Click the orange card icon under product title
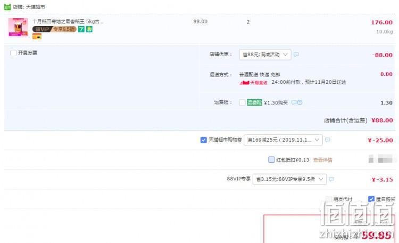The width and height of the screenshot is (399, 243). pyautogui.click(x=37, y=37)
